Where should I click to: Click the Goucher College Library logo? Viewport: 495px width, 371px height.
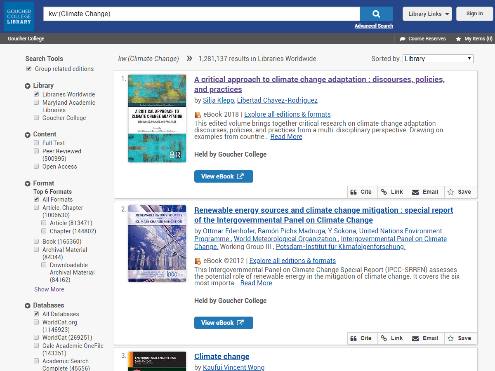pos(19,16)
